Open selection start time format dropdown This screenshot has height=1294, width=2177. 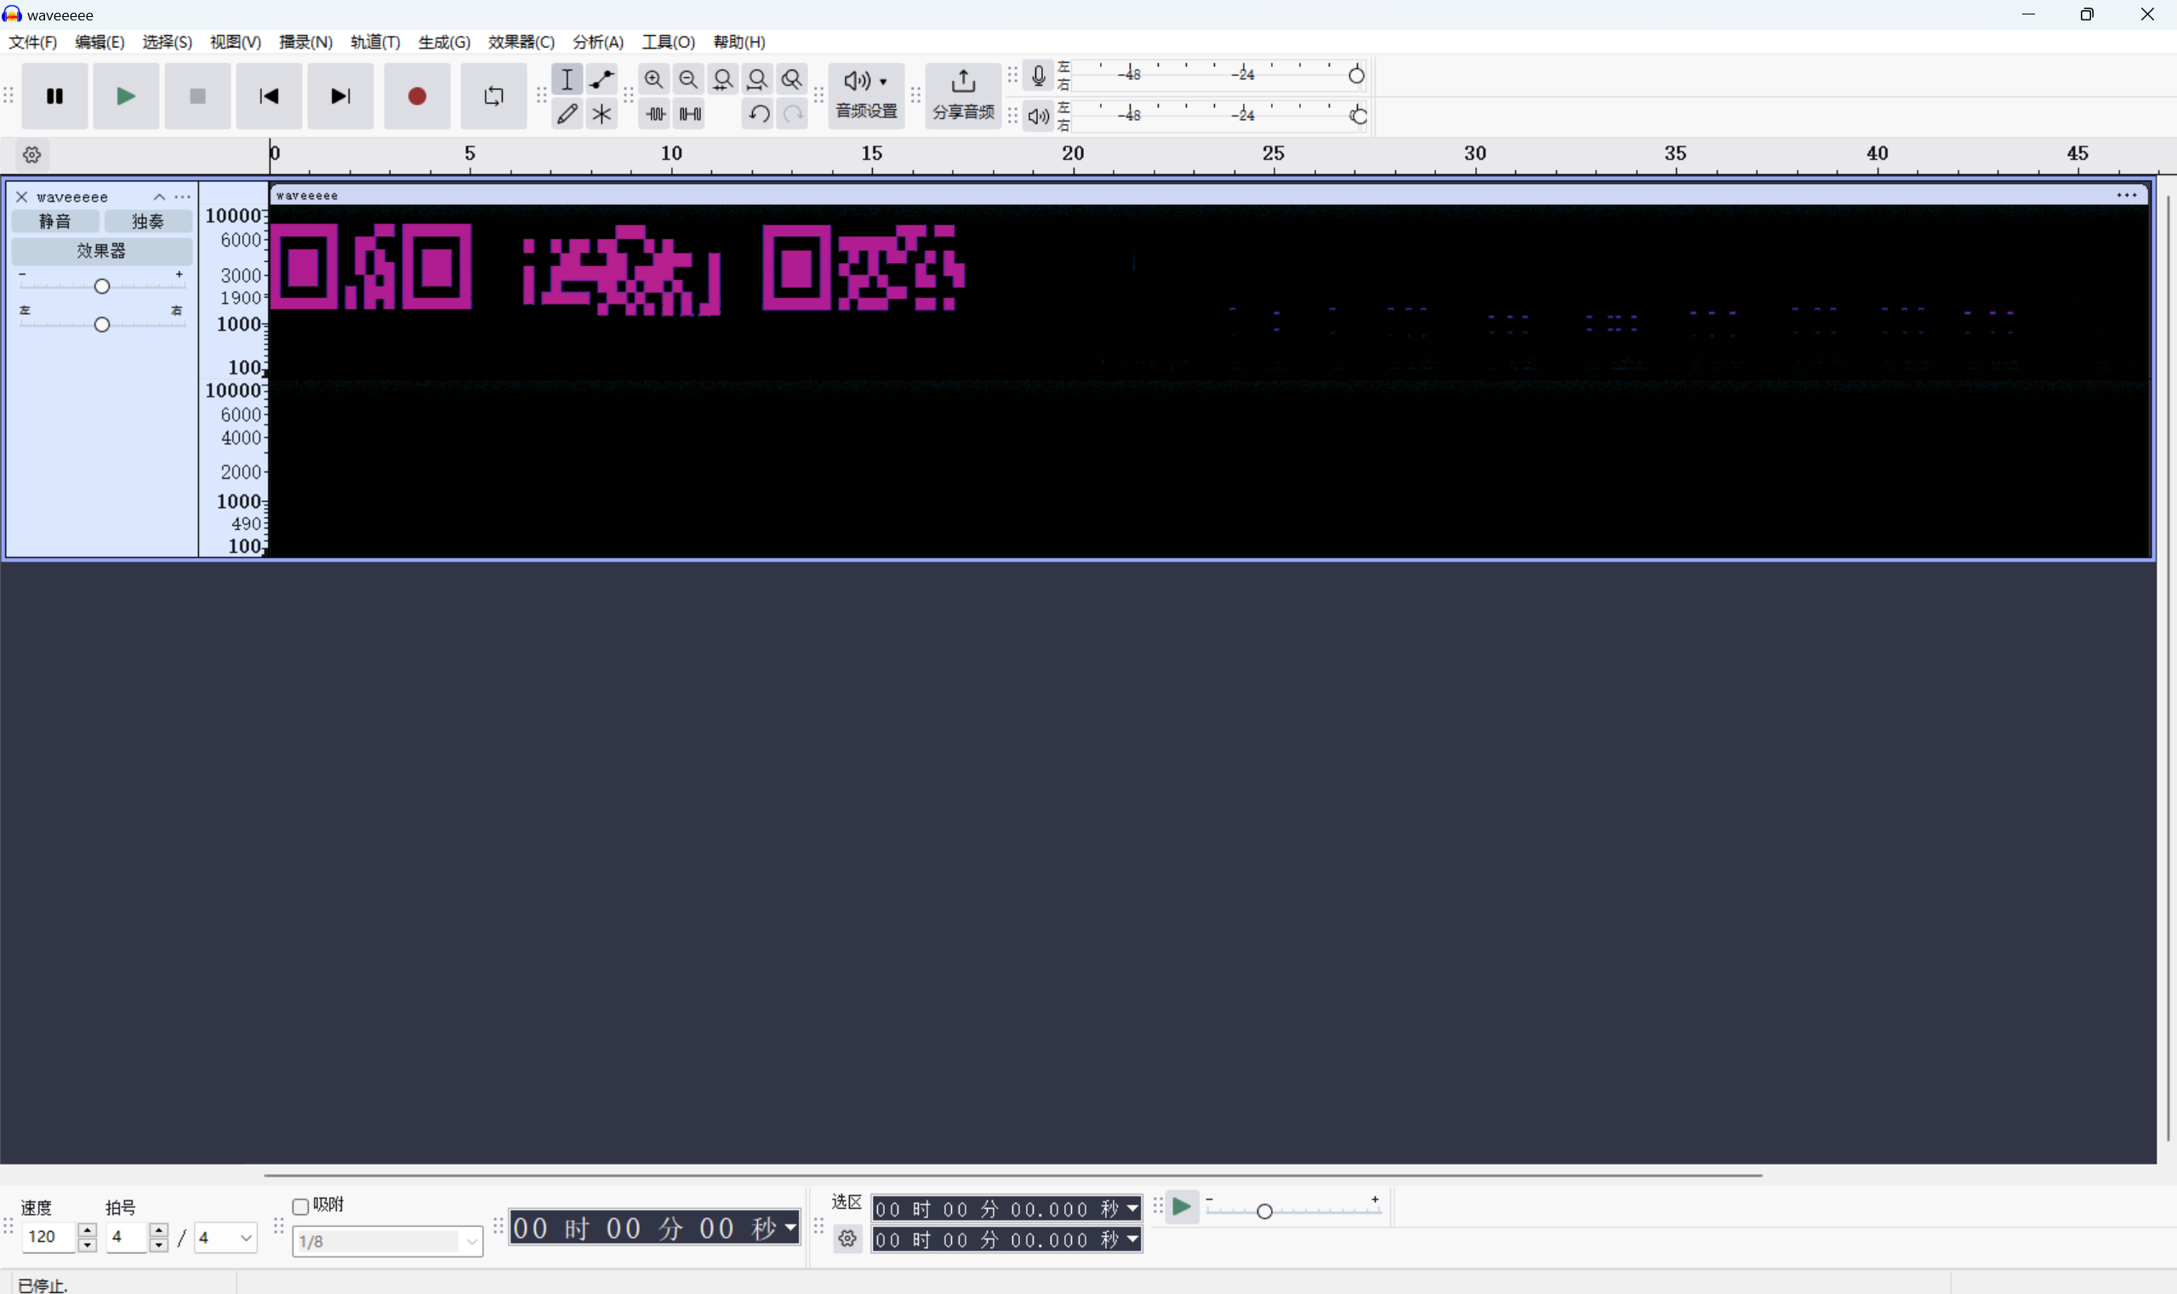point(1132,1209)
